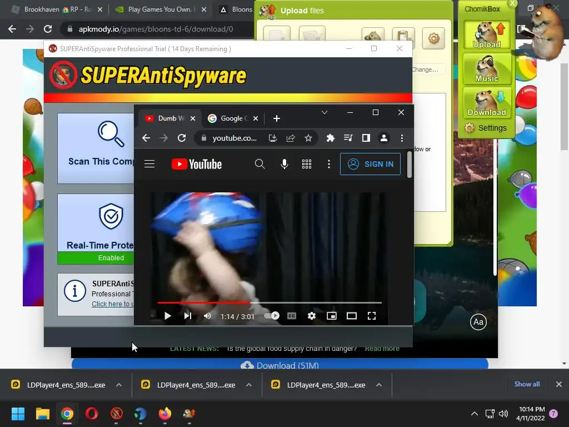Open the Chrome three-dot menu in YouTube window

click(x=402, y=138)
